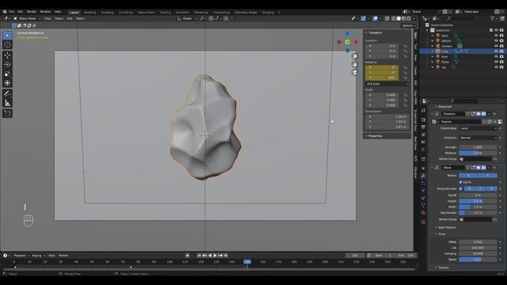
Task: Click the Rotation Z value field
Action: 382,78
